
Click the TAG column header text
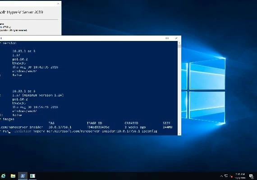pyautogui.click(x=51, y=123)
